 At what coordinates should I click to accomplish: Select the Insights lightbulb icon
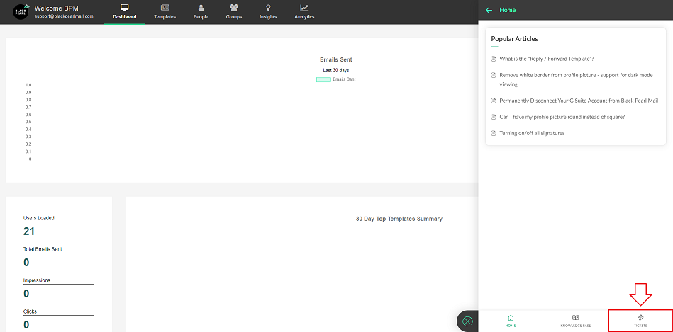pyautogui.click(x=268, y=8)
